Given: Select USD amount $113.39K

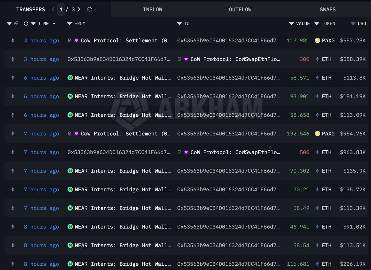Looking at the screenshot, I should (x=353, y=208).
